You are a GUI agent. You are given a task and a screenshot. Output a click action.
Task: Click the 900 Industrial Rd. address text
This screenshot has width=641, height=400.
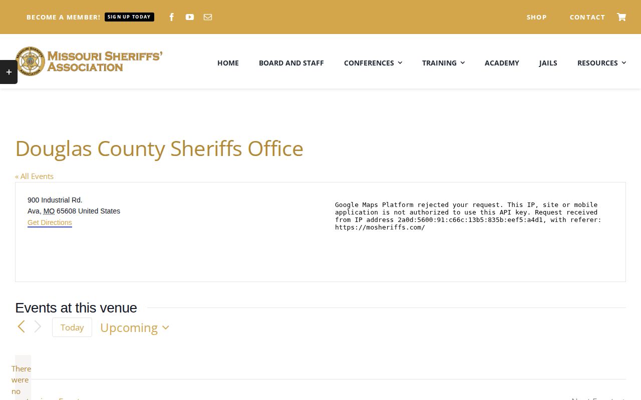[x=55, y=200]
